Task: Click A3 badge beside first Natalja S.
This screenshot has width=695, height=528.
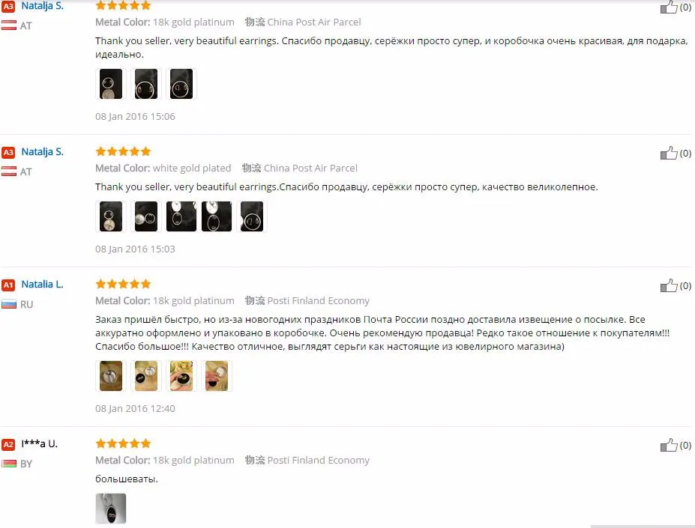Action: (x=8, y=6)
